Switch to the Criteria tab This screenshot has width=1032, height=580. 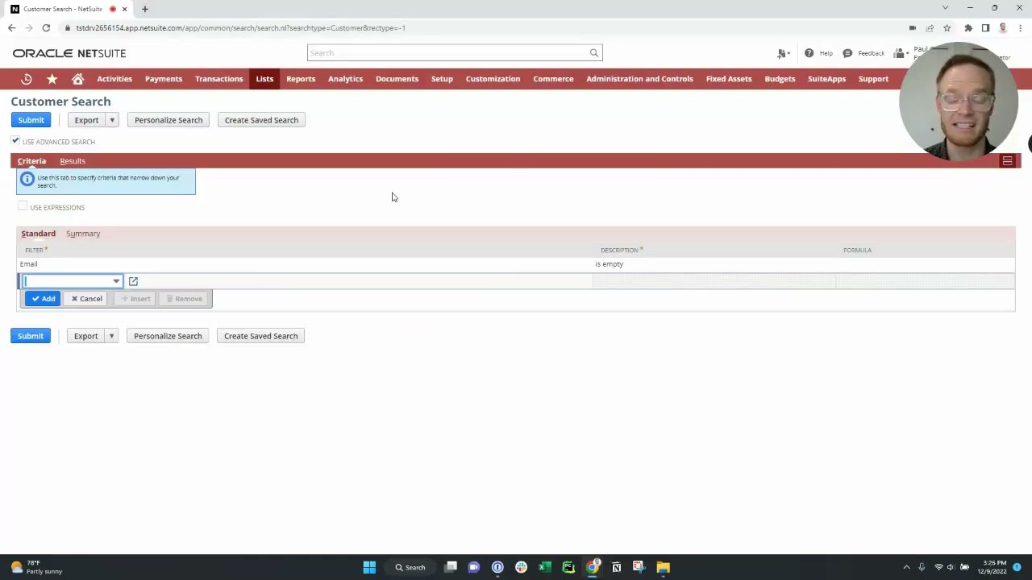[31, 161]
